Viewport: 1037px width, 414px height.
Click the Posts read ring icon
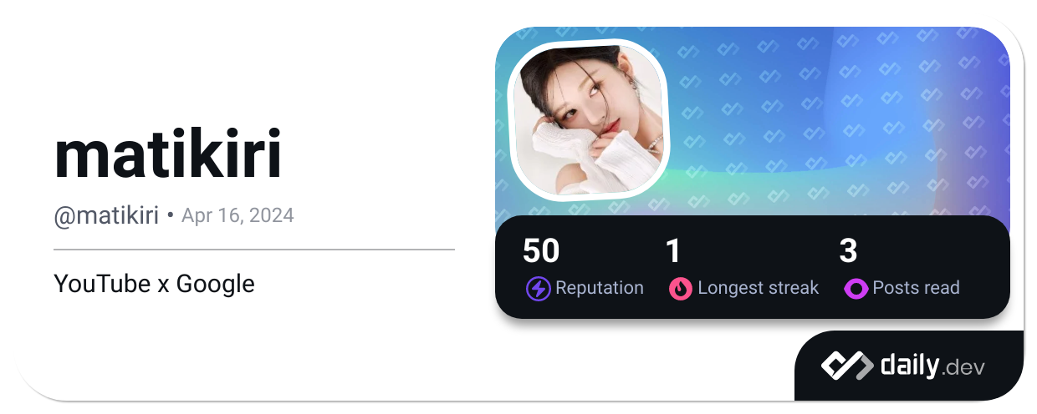[x=856, y=289]
